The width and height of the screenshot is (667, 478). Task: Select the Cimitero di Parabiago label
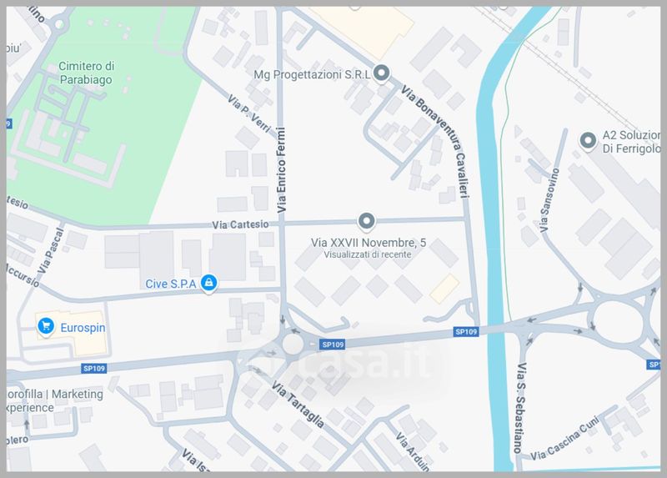87,73
